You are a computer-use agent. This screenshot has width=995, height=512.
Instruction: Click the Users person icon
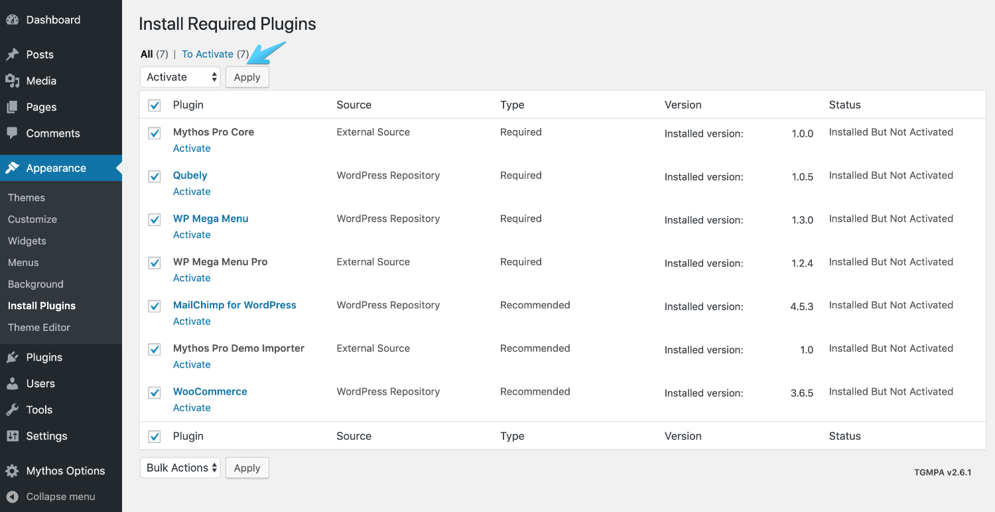[x=12, y=383]
